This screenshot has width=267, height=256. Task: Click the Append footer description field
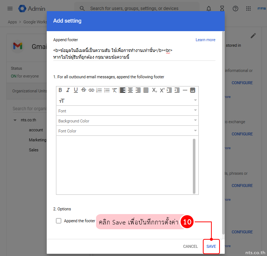pos(134,54)
